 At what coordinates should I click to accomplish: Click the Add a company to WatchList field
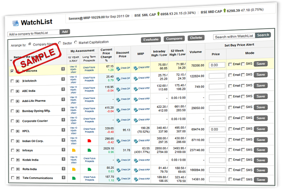point(34,33)
